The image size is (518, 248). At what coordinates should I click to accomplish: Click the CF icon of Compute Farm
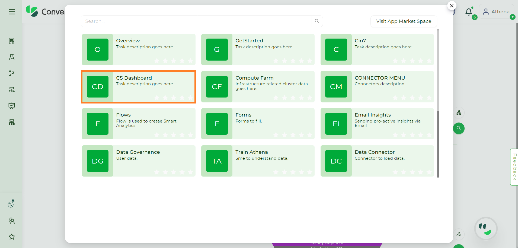[217, 87]
